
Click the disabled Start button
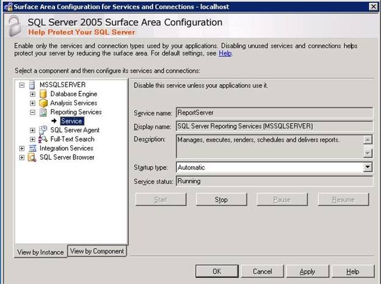161,200
